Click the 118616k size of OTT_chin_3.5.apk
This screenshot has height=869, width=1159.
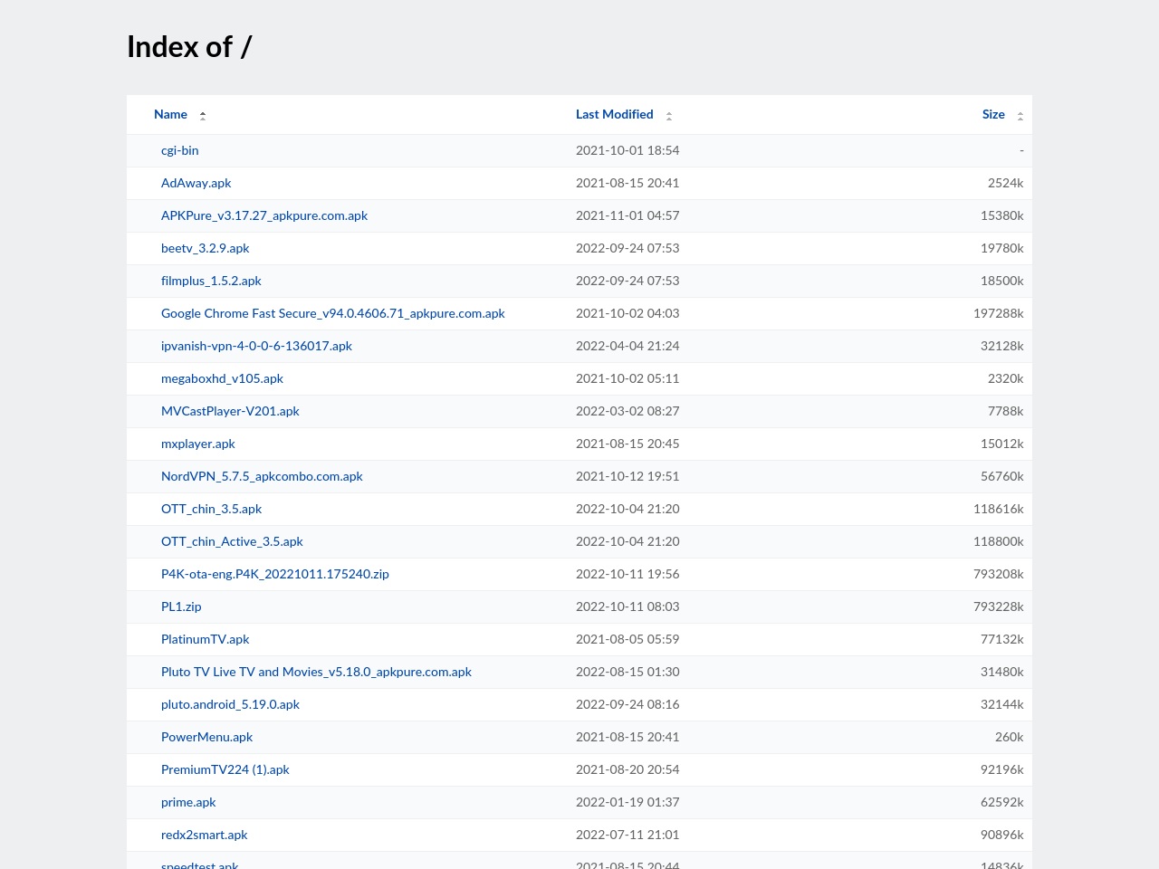click(999, 509)
